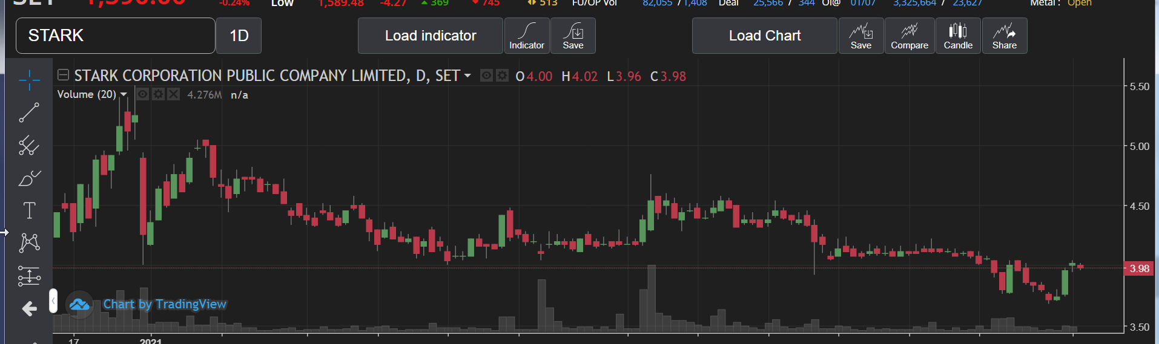Expand the Volume (20) indicator dropdown
The width and height of the screenshot is (1159, 344).
(124, 94)
